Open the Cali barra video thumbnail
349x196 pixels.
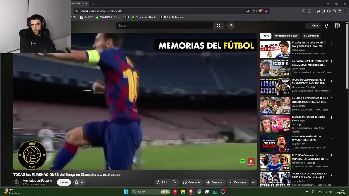275,68
